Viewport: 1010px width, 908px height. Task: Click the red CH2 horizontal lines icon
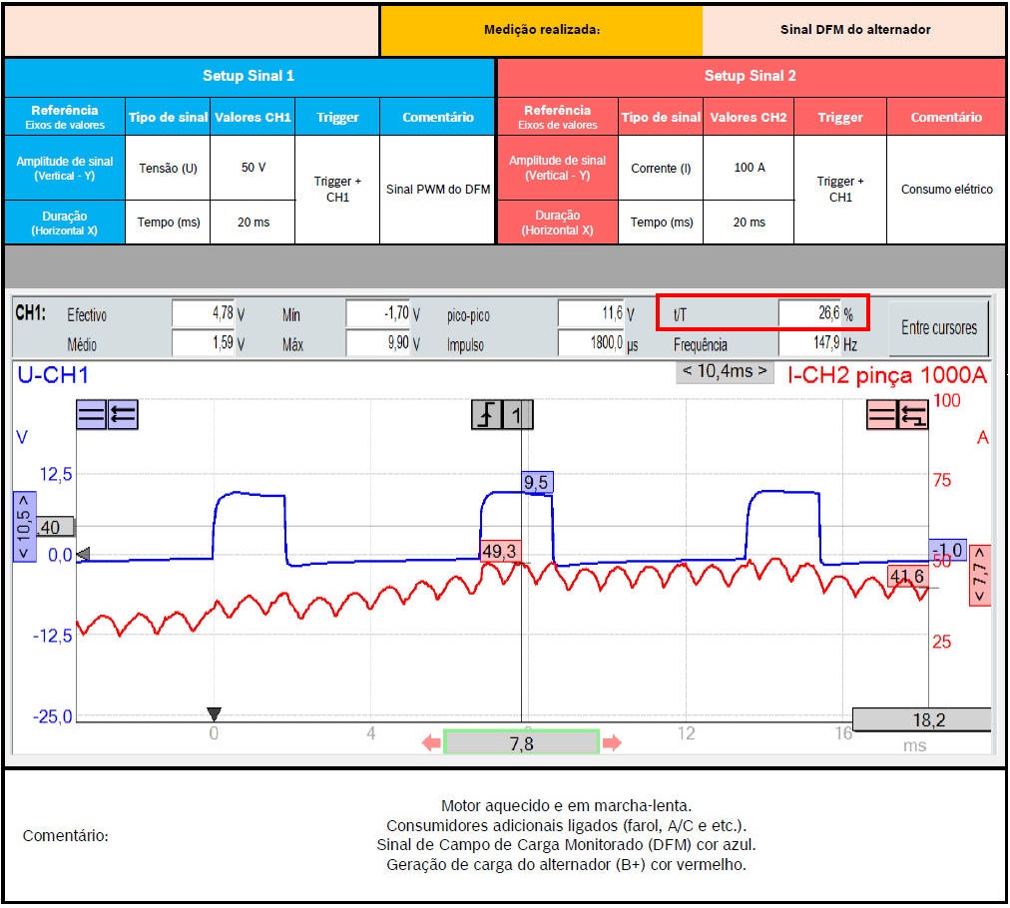pyautogui.click(x=882, y=415)
